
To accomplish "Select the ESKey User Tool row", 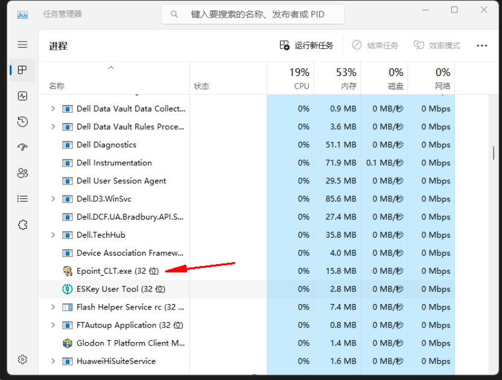I will tap(247, 289).
